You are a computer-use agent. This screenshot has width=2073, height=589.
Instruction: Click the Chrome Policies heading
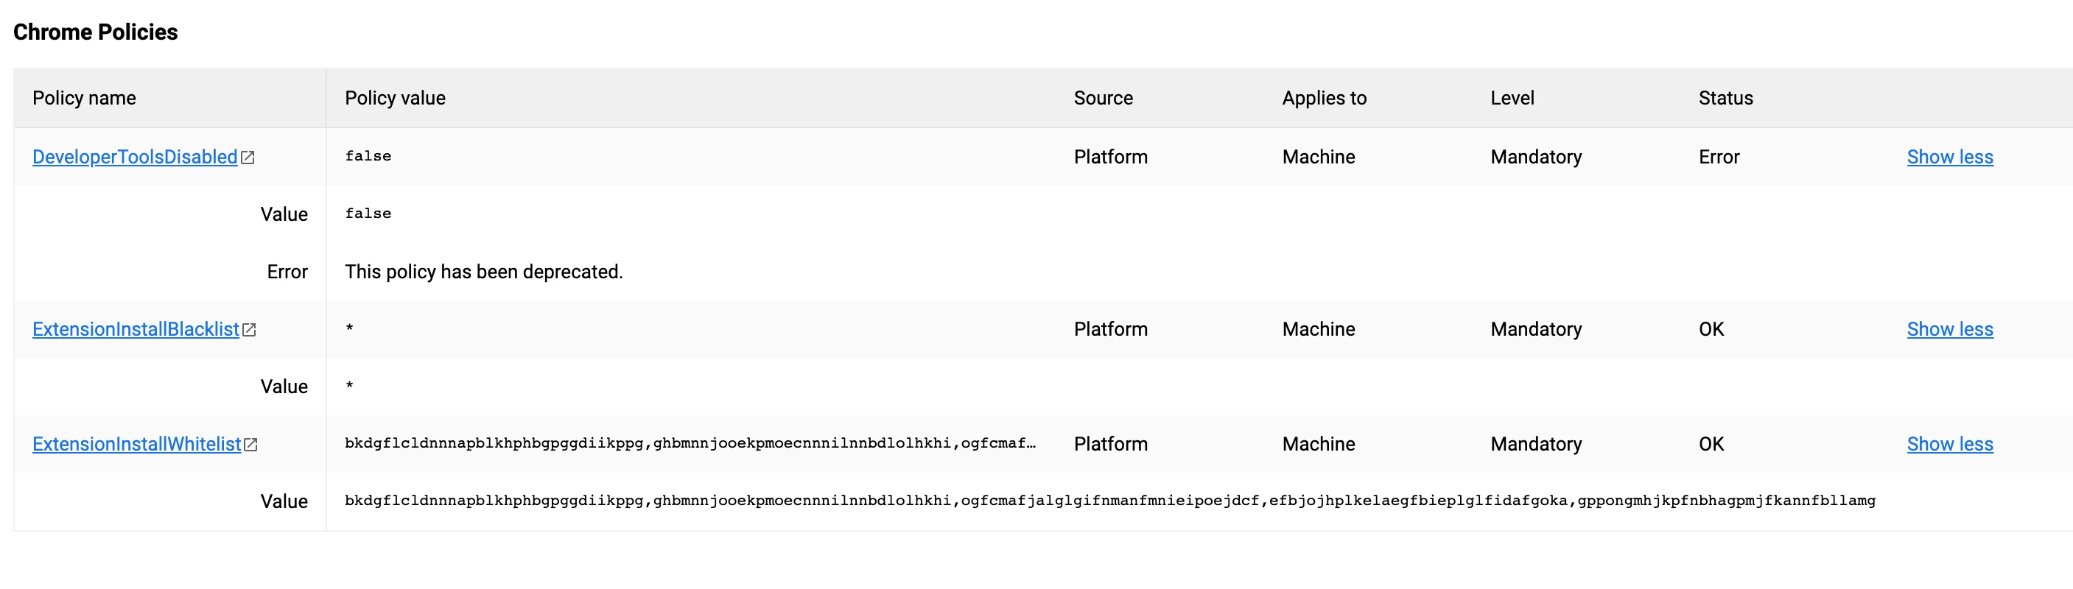[95, 32]
